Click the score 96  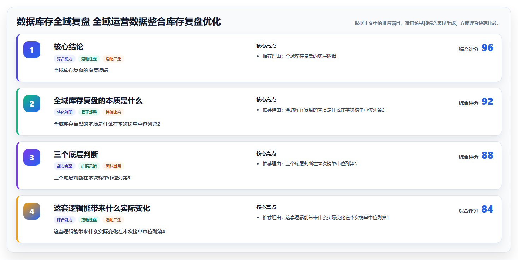pyautogui.click(x=487, y=48)
